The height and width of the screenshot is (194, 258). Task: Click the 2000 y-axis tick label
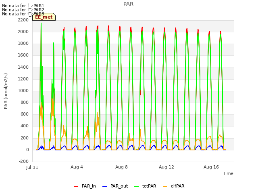click(x=23, y=32)
